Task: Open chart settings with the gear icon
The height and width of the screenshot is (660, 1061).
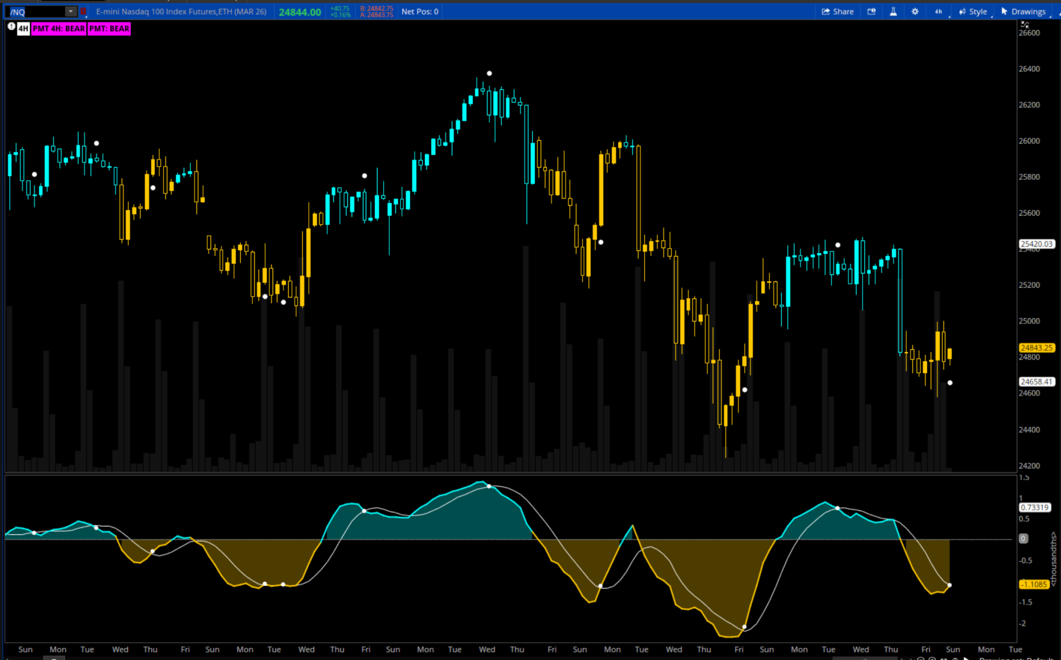Action: tap(915, 11)
